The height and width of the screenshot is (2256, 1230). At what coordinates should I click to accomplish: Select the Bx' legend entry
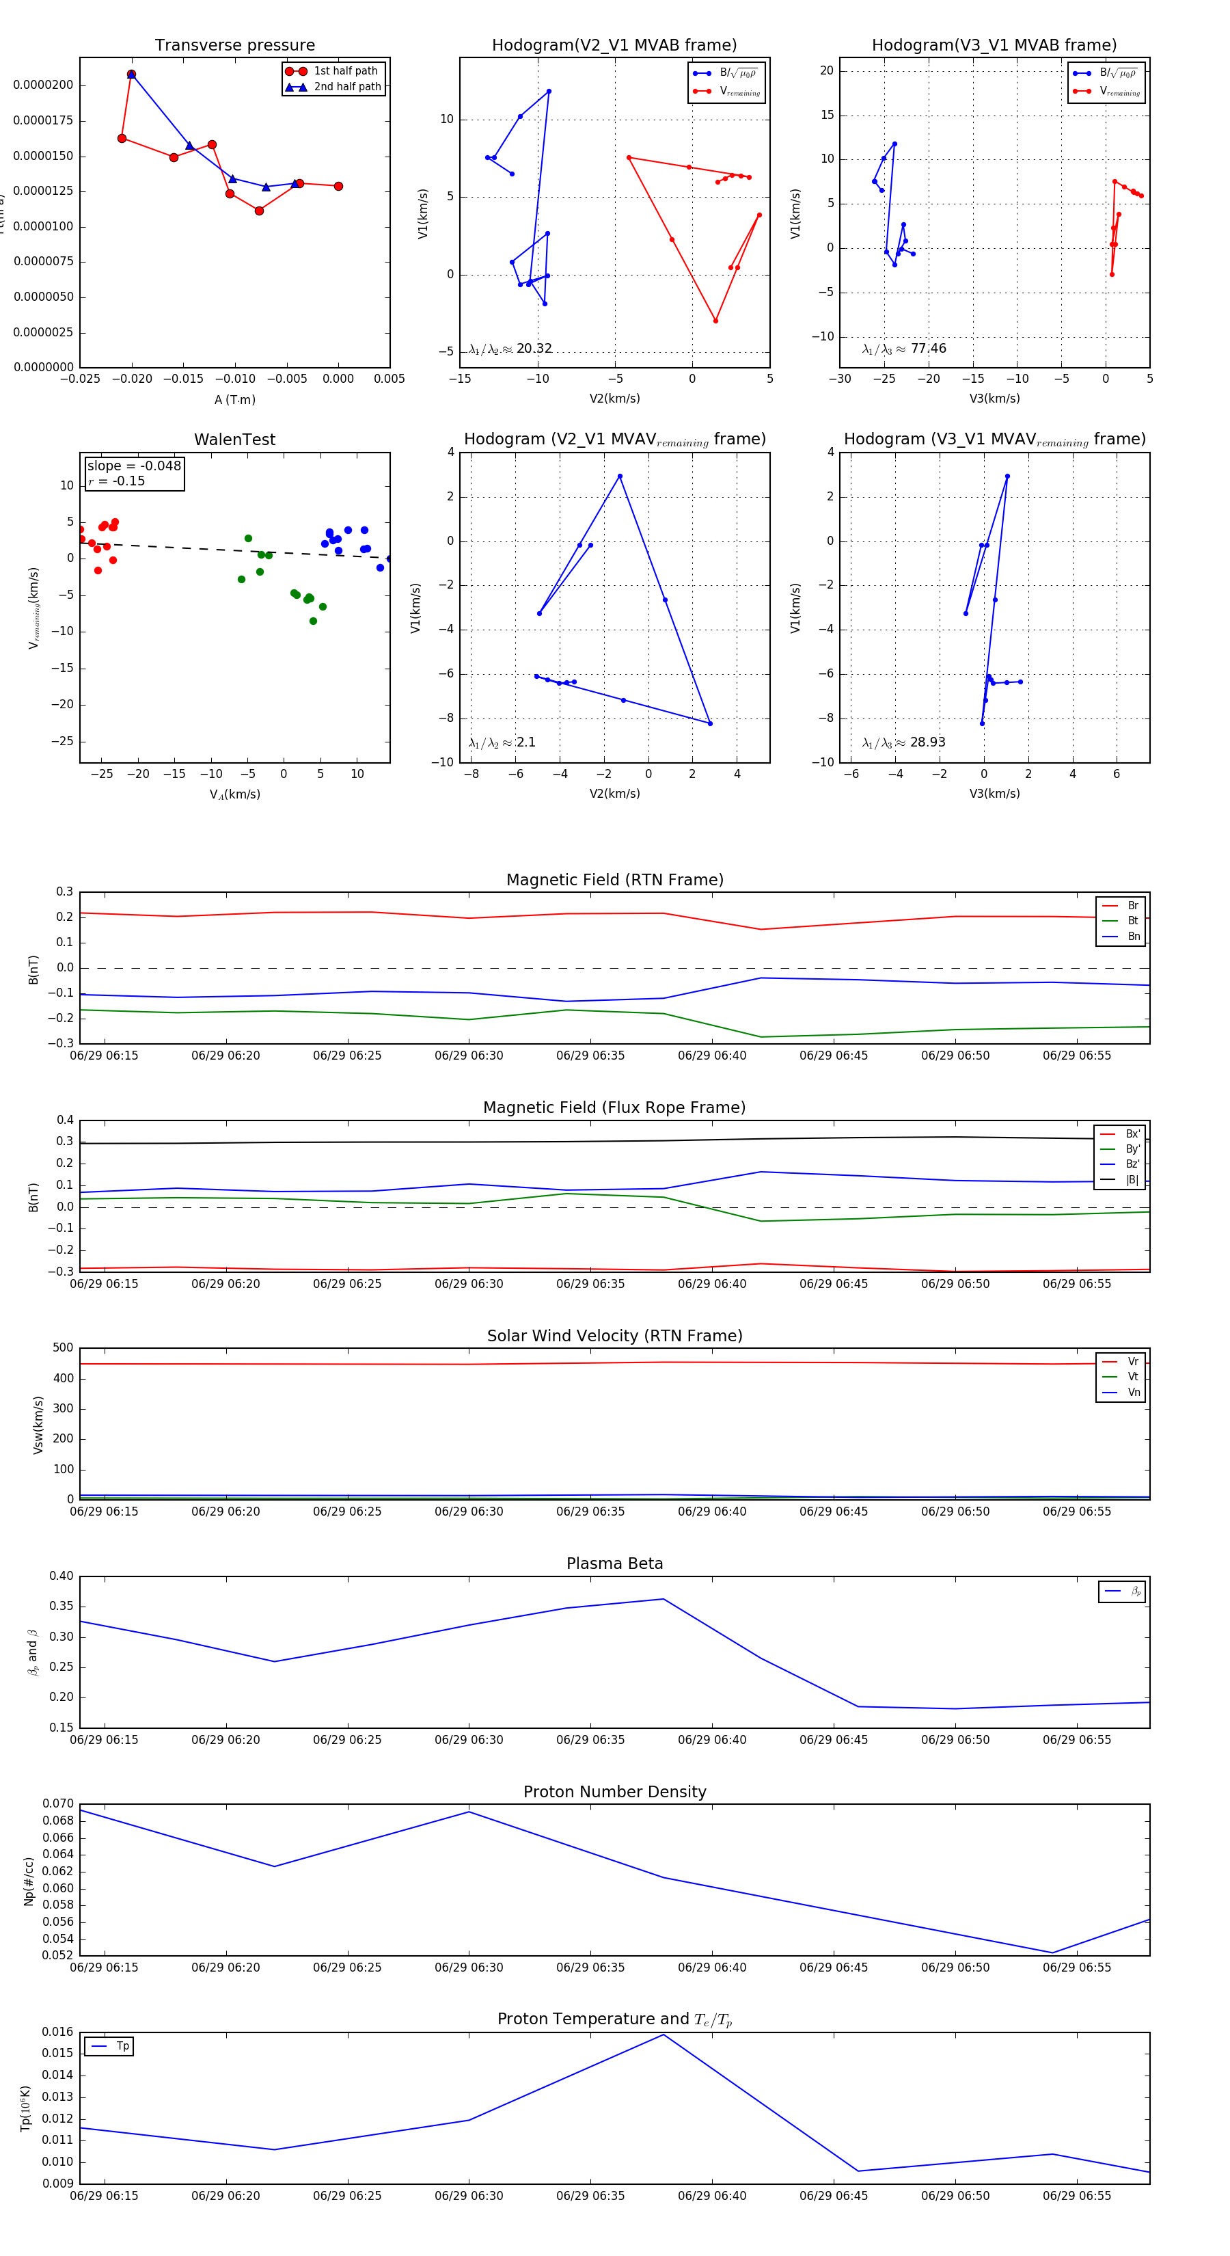[x=1121, y=1134]
